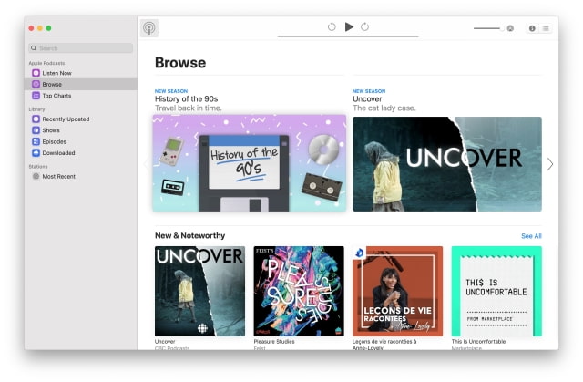This screenshot has width=583, height=382.
Task: Click the New & Noteworthy heading
Action: click(x=190, y=235)
